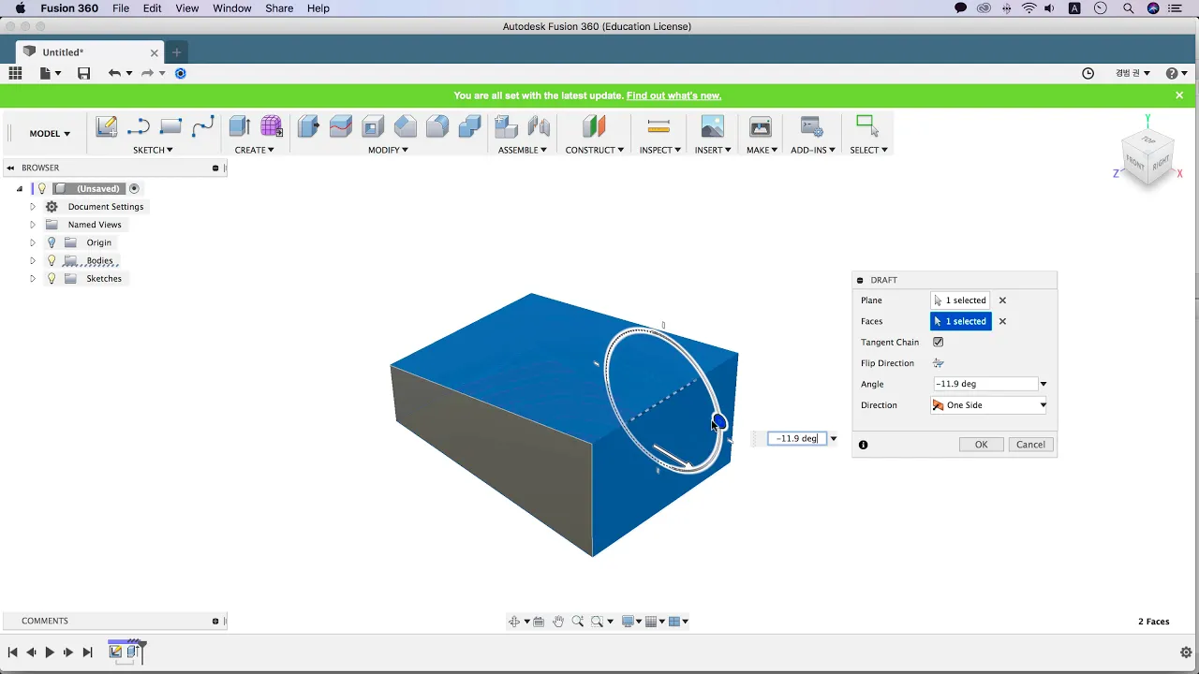This screenshot has height=674, width=1199.
Task: Click the Plane 1 selected button
Action: 961,300
